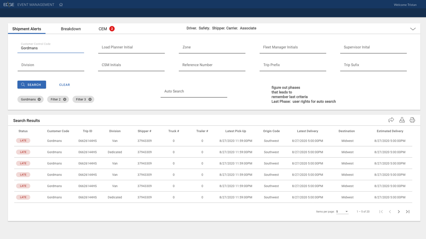The height and width of the screenshot is (239, 426).
Task: Focus the Auto Search field
Action: pos(193,92)
